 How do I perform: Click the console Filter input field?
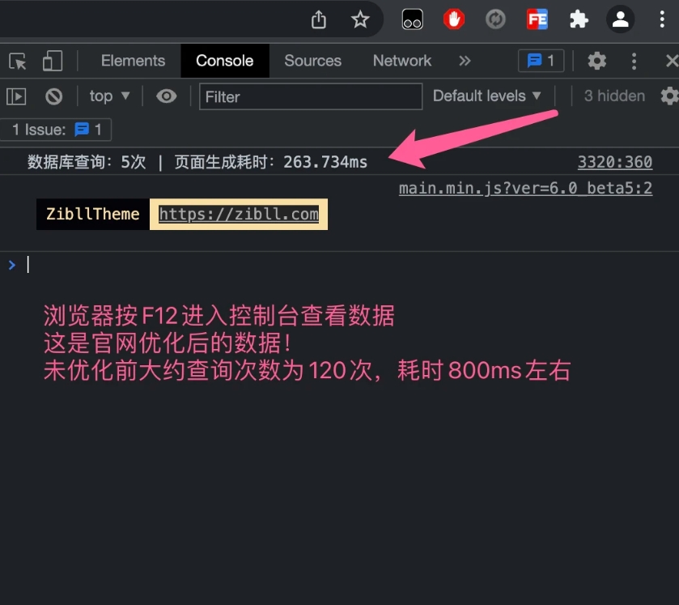[x=311, y=96]
